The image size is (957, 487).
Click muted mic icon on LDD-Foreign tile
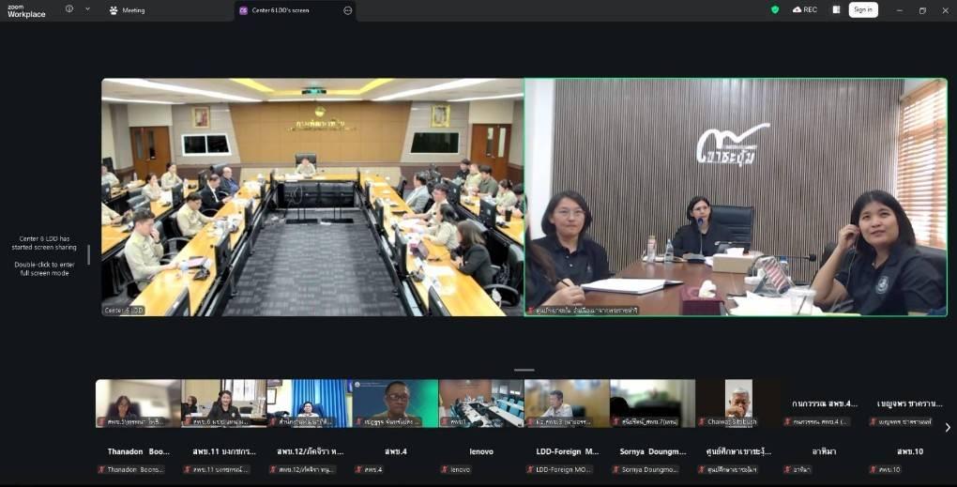pos(529,469)
